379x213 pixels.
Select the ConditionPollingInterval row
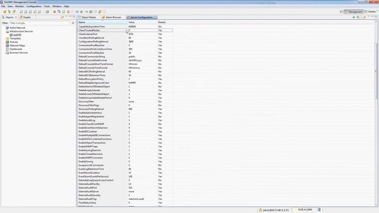coord(125,38)
